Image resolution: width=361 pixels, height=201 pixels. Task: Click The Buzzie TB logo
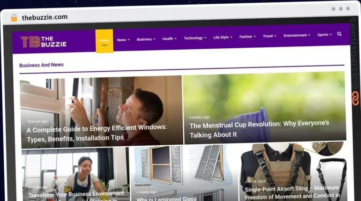coord(44,42)
